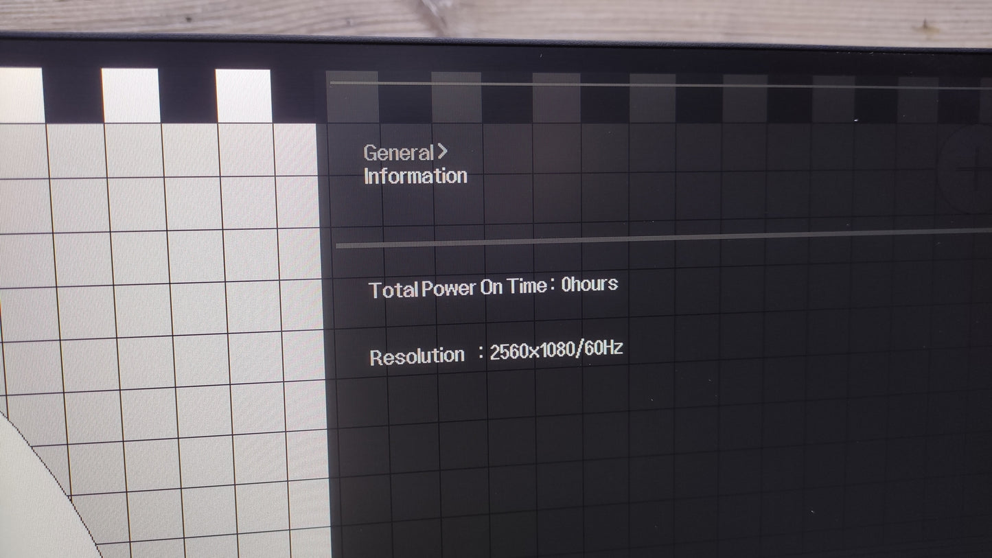Click the partially cut-off white square at top-left
The image size is (992, 558).
[x=21, y=95]
